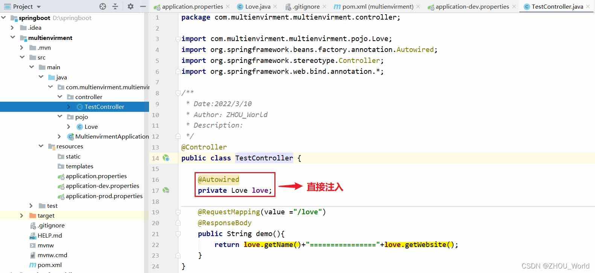Click the Spring bean gutter icon on line 14
This screenshot has width=595, height=273.
(166, 158)
